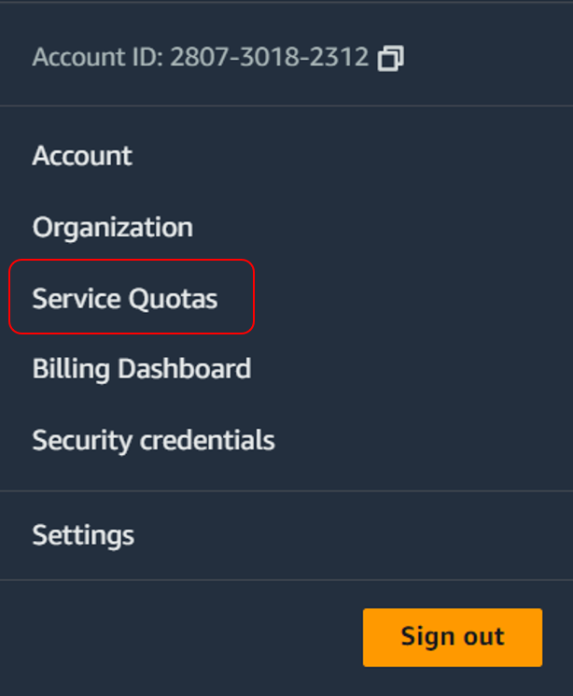Image resolution: width=573 pixels, height=696 pixels.
Task: Navigate to Service Quotas link
Action: (x=125, y=298)
